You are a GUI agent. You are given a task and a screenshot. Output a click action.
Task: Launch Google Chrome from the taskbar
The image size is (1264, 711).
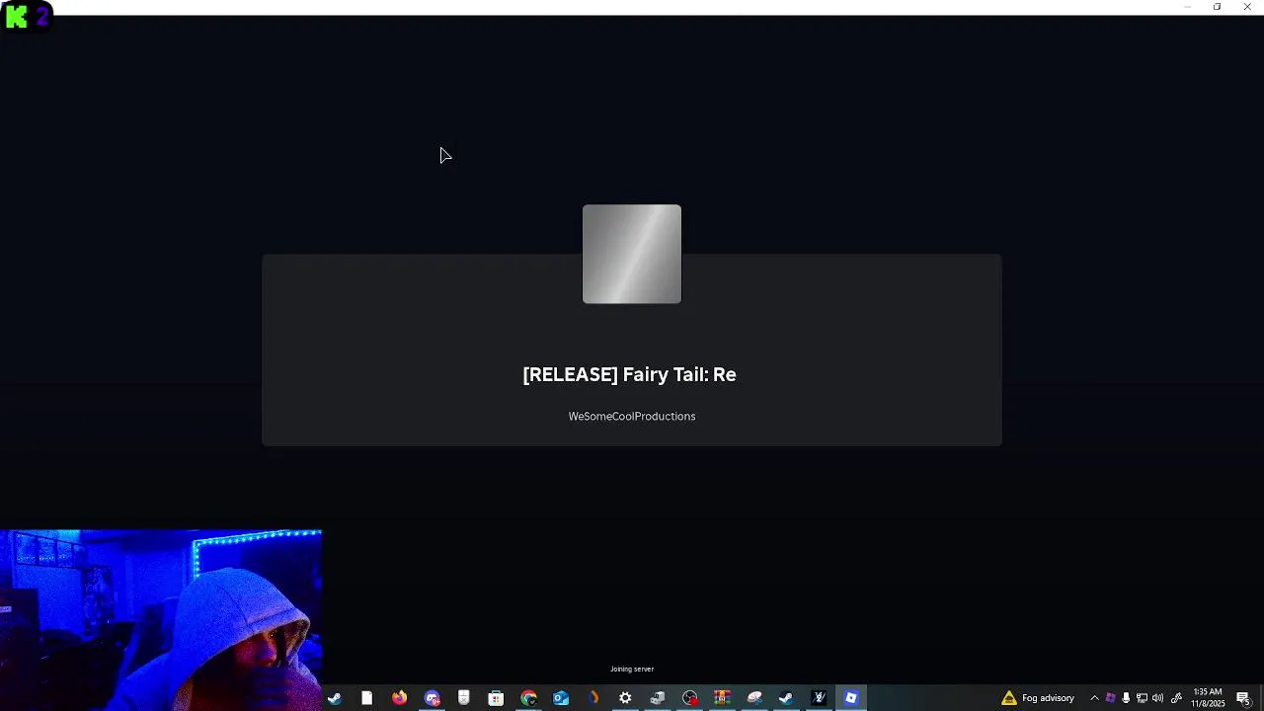528,698
